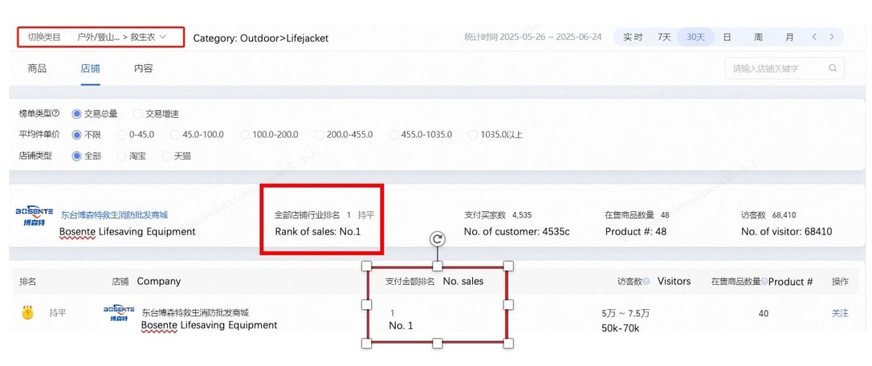Viewport: 872px width, 366px height.
Task: Click the info icon beside 访客数 column
Action: point(646,282)
